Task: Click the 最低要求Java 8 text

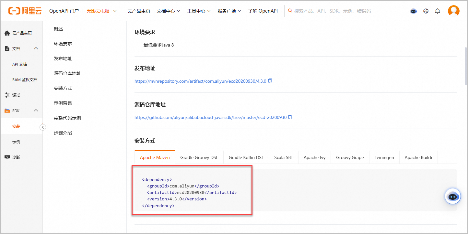Action: click(159, 45)
